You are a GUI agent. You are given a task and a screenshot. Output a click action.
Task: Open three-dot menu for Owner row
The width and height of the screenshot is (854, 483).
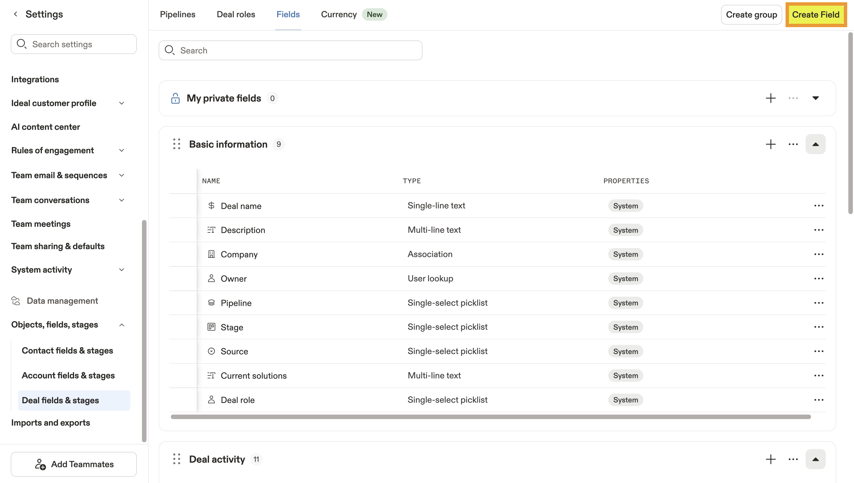tap(819, 279)
